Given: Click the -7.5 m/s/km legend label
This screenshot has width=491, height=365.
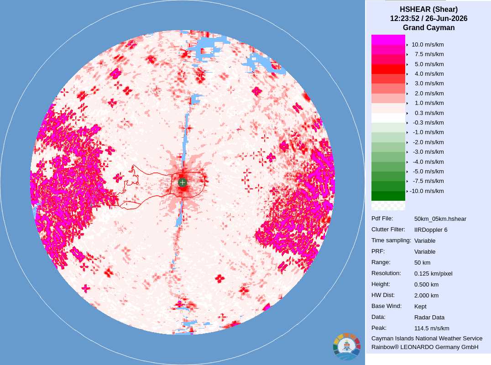Looking at the screenshot, I should [428, 181].
